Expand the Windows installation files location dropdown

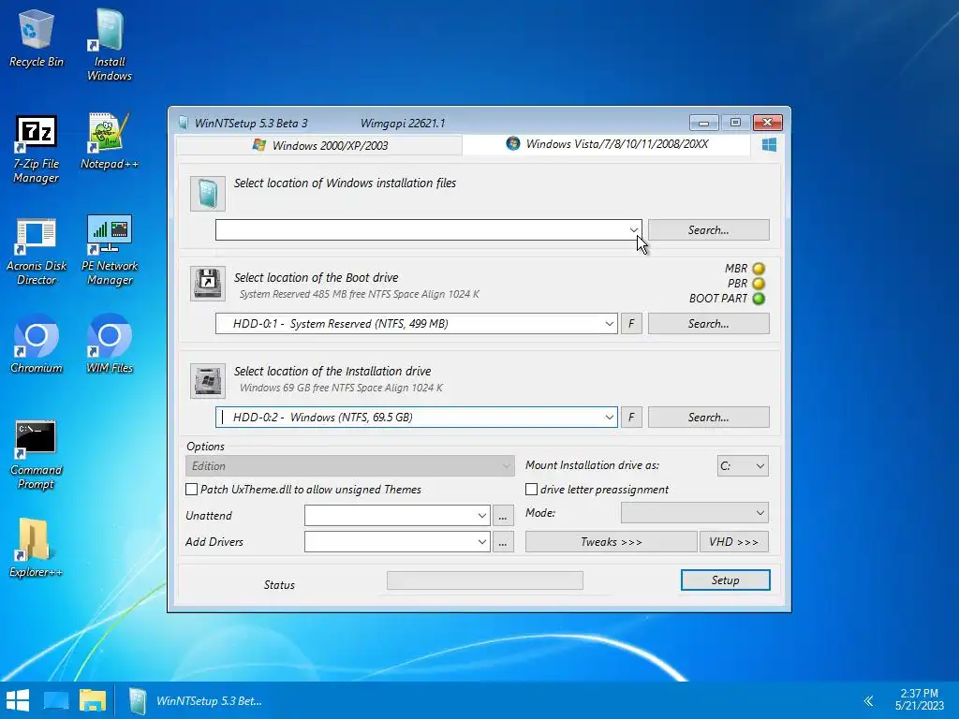(634, 230)
